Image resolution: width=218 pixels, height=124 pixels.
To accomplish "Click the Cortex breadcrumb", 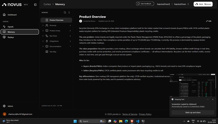I will click(x=47, y=4).
